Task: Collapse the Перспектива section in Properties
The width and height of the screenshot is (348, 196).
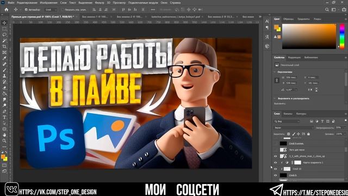Action: (275, 72)
